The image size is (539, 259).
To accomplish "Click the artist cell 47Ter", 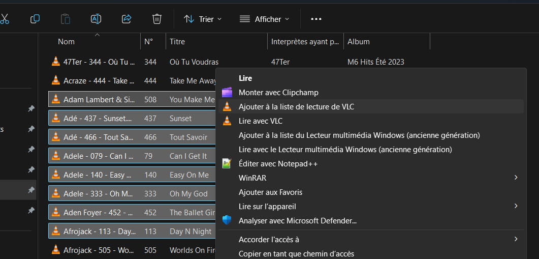I will [280, 62].
